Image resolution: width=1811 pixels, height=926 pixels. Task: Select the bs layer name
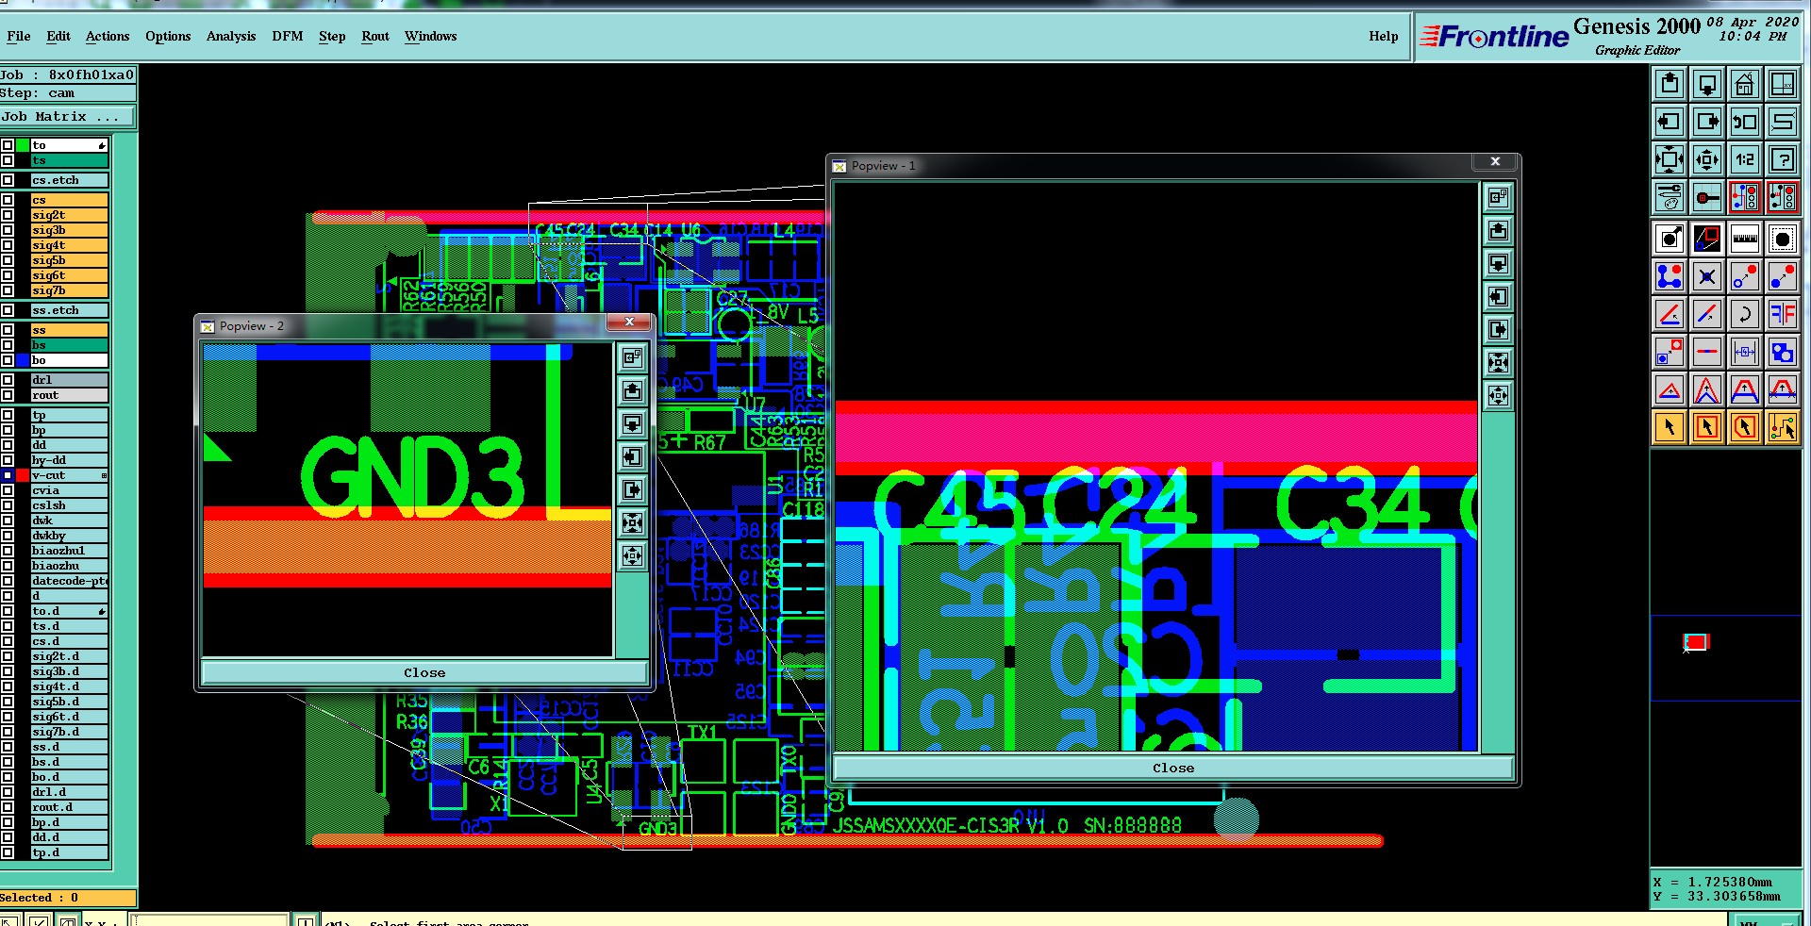(x=69, y=345)
